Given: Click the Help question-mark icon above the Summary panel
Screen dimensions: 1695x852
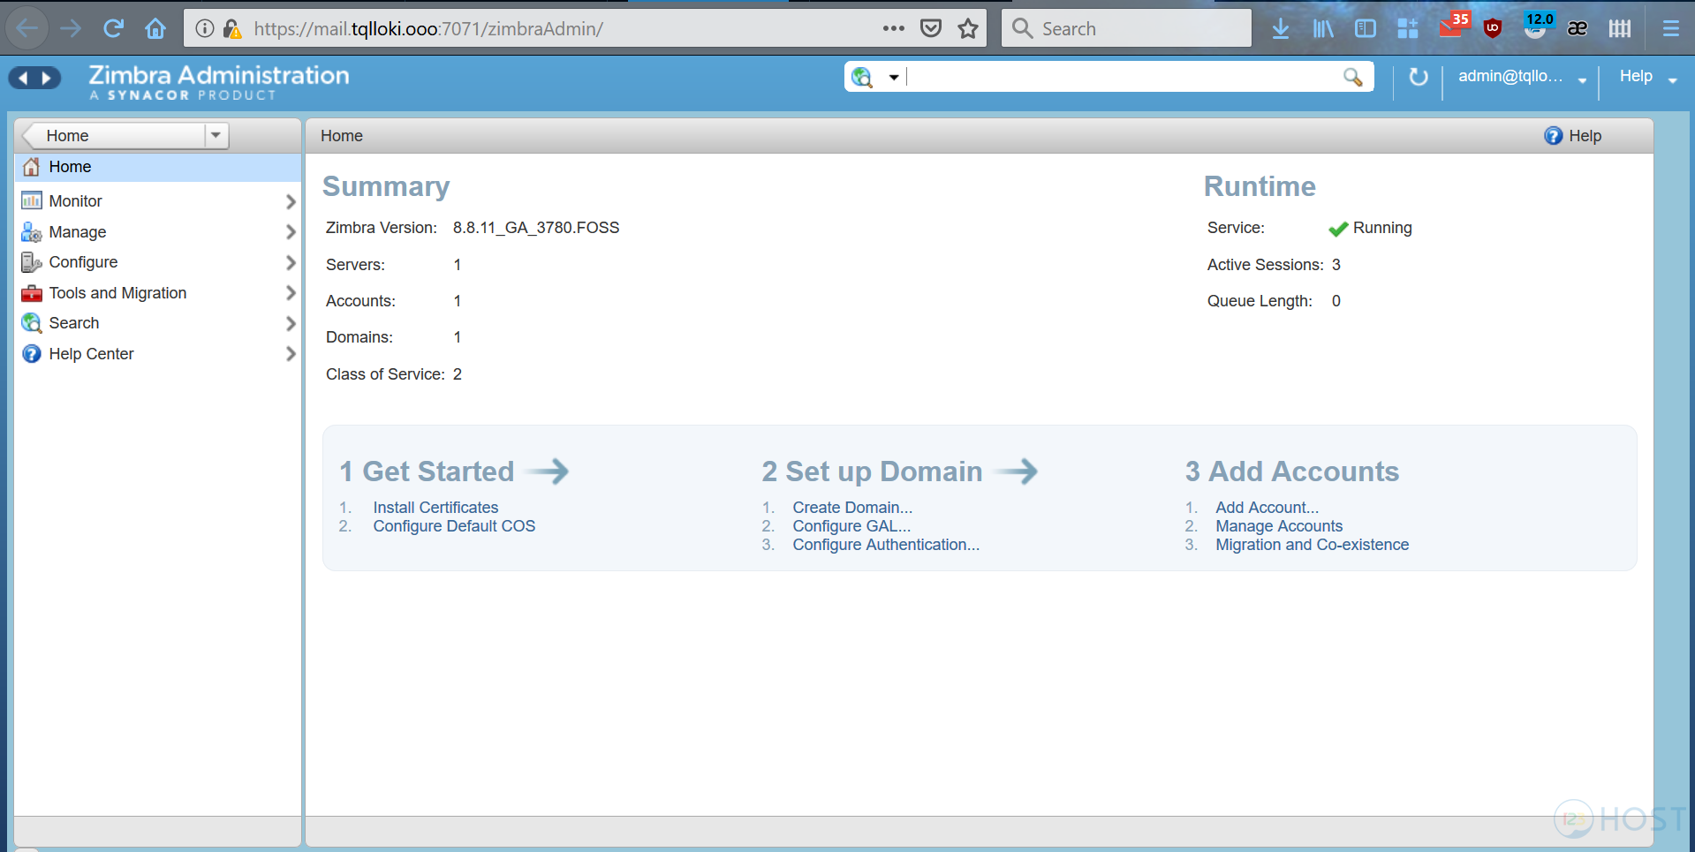Looking at the screenshot, I should coord(1553,135).
